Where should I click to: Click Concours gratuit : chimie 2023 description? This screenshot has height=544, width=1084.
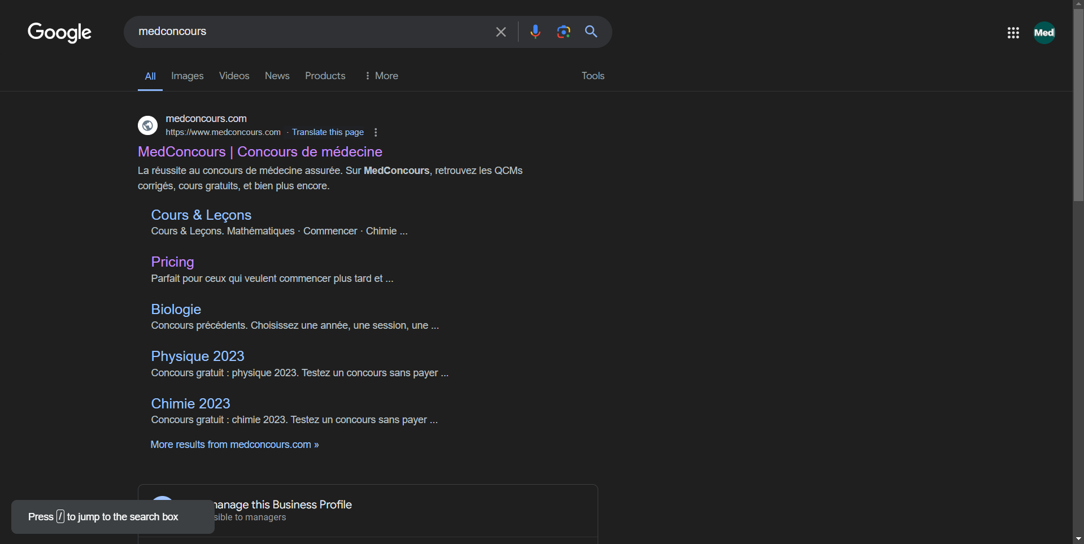(x=294, y=420)
